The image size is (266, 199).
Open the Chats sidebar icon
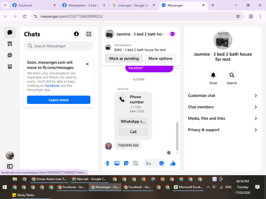(x=10, y=32)
